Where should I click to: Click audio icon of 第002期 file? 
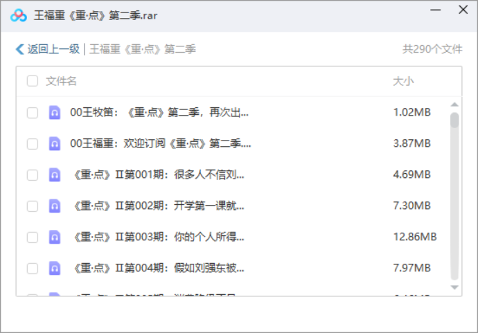(55, 206)
